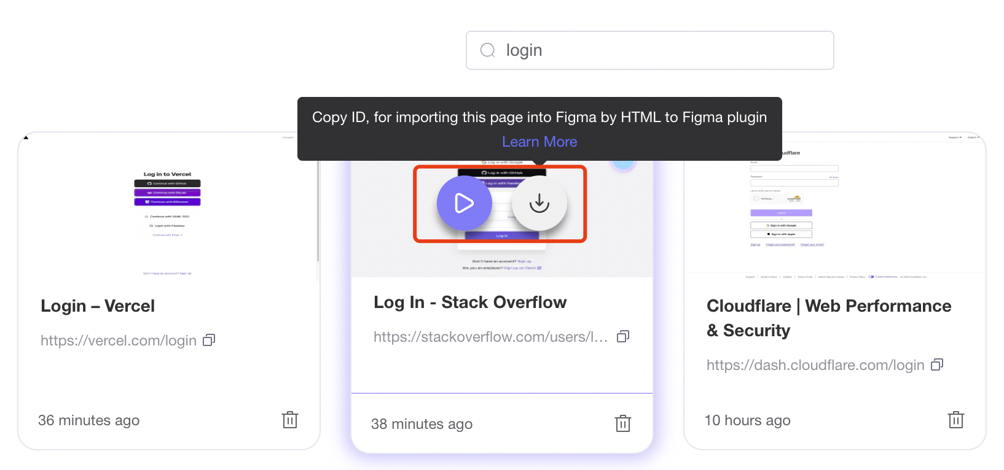Open the Learn More link in the tooltip
Screen dimensions: 1004x470
(x=539, y=142)
